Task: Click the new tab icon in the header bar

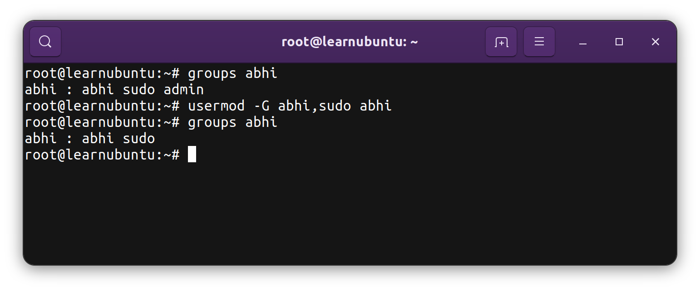Action: coord(501,41)
